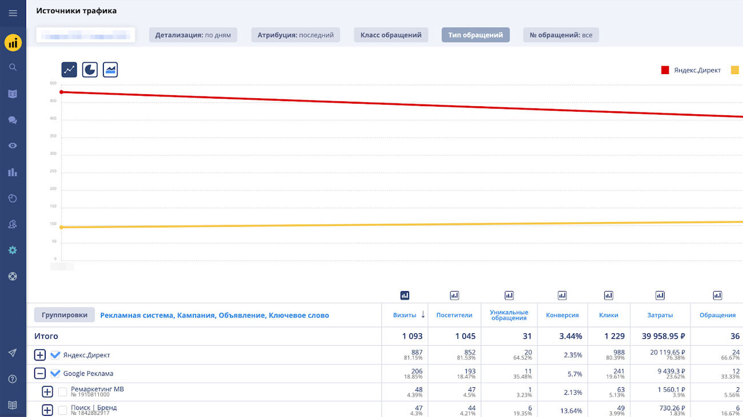Select the line chart view icon
The height and width of the screenshot is (417, 743).
pos(69,70)
